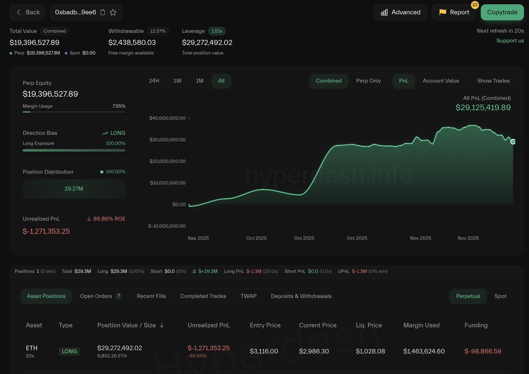529x374 pixels.
Task: Click the LONG trend arrow icon
Action: [x=105, y=133]
